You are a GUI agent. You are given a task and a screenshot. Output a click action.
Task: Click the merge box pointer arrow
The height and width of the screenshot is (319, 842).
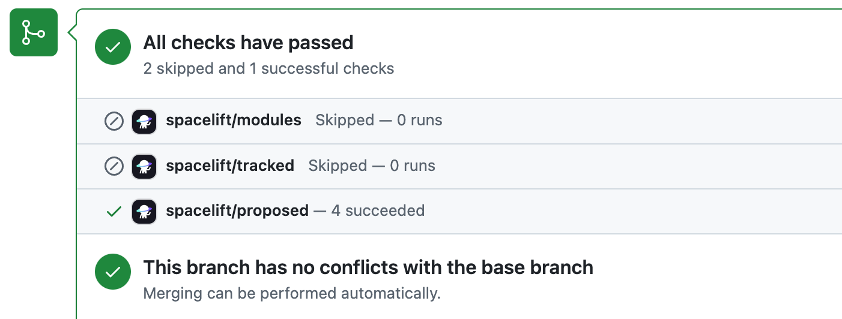click(x=73, y=32)
